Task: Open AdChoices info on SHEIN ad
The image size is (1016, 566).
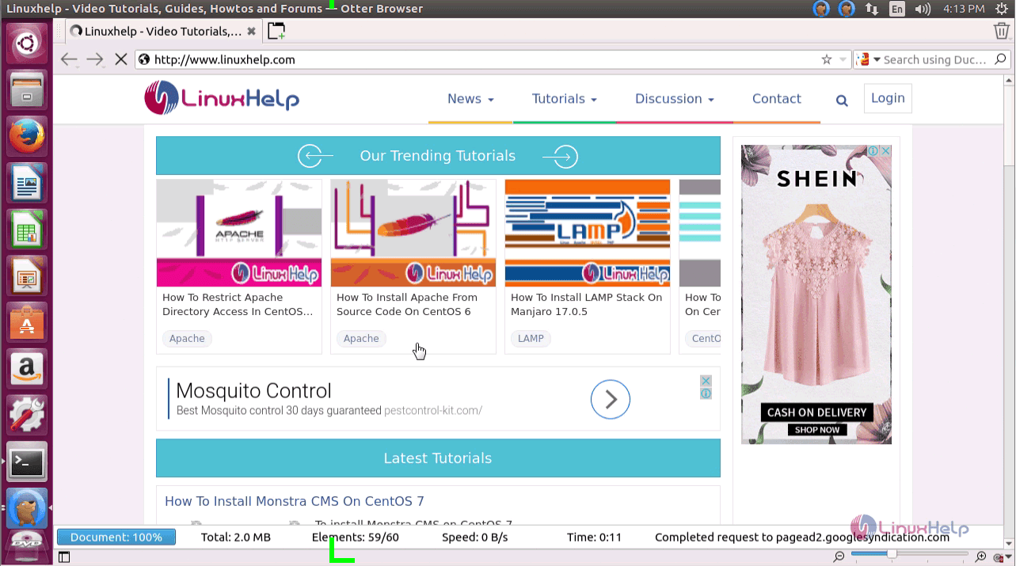Action: click(x=873, y=150)
